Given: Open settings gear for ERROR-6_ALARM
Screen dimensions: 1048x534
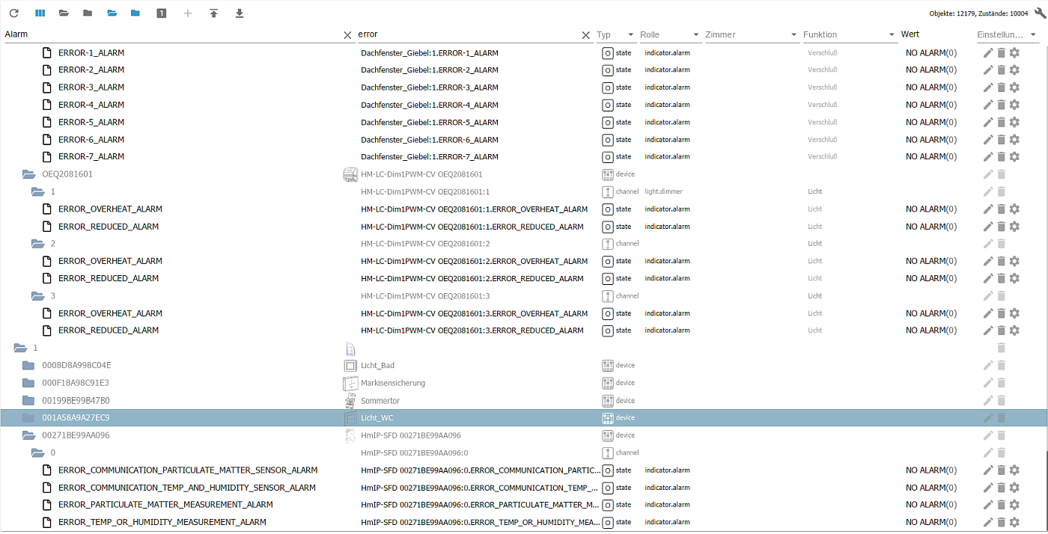Looking at the screenshot, I should tap(1015, 139).
